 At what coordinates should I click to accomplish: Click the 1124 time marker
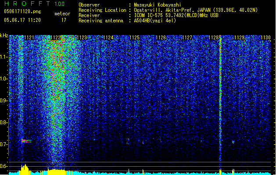(108, 38)
